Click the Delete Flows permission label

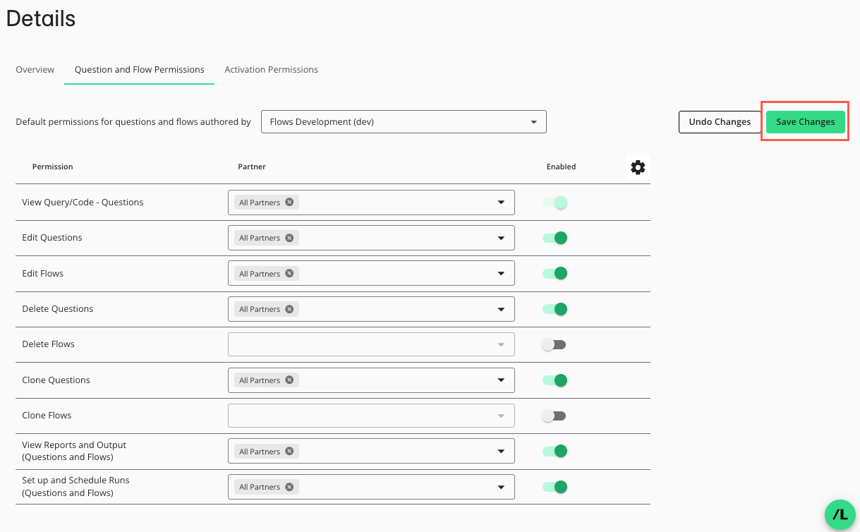pos(49,344)
